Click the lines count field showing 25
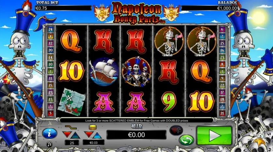Image resolution: width=273 pixels, height=152 pixels. 72,143
